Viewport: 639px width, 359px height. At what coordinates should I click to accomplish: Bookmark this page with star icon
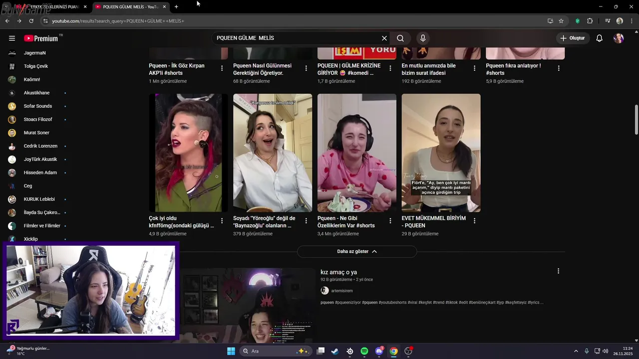click(561, 21)
